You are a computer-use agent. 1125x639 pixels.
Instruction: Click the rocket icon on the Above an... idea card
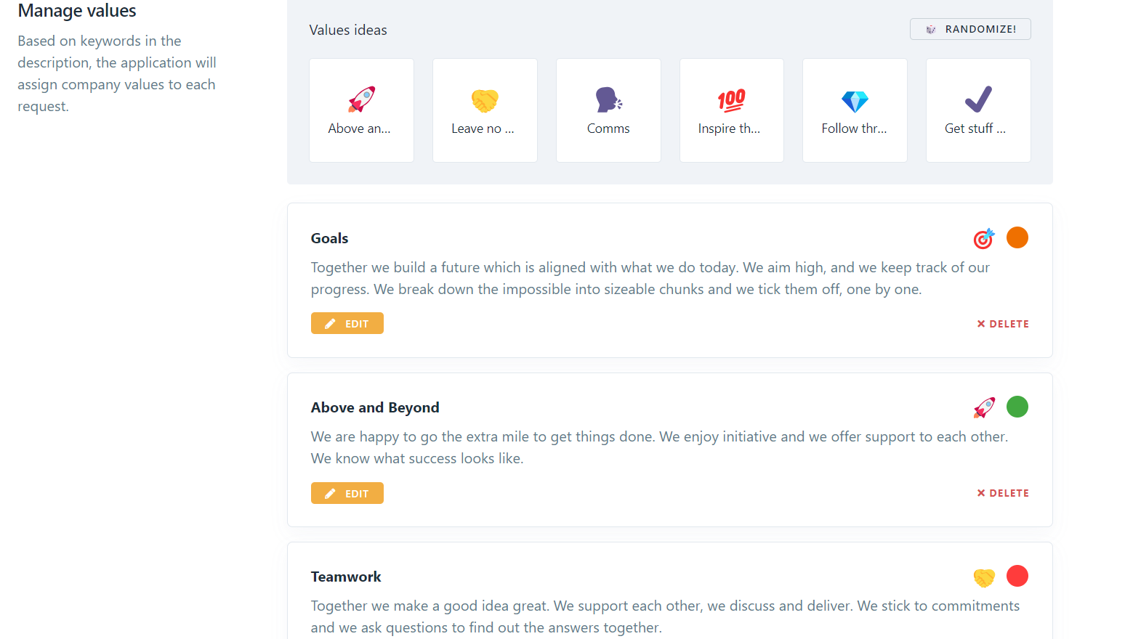(x=361, y=100)
